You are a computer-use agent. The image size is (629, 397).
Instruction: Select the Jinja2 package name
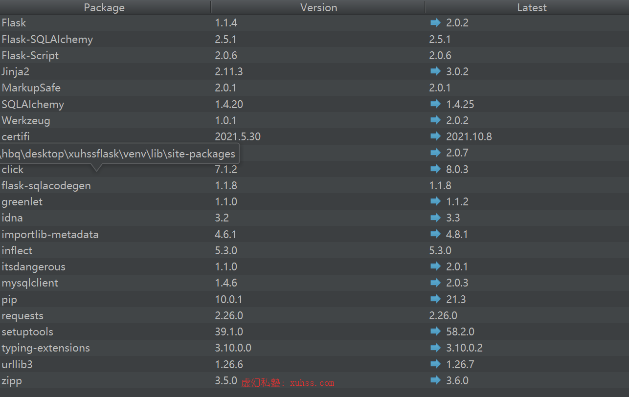click(x=16, y=71)
